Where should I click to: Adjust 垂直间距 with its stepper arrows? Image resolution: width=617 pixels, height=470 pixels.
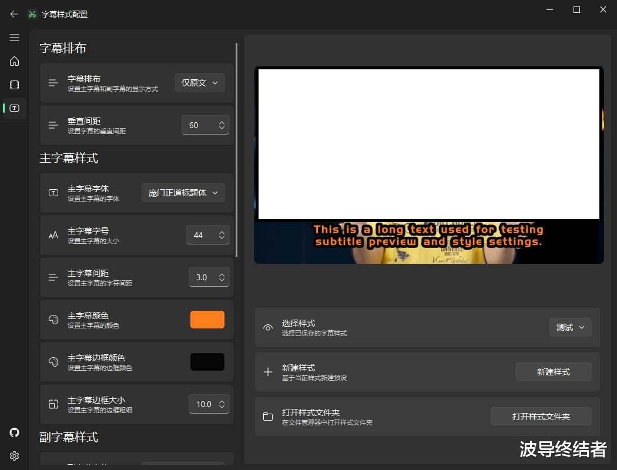pyautogui.click(x=222, y=125)
